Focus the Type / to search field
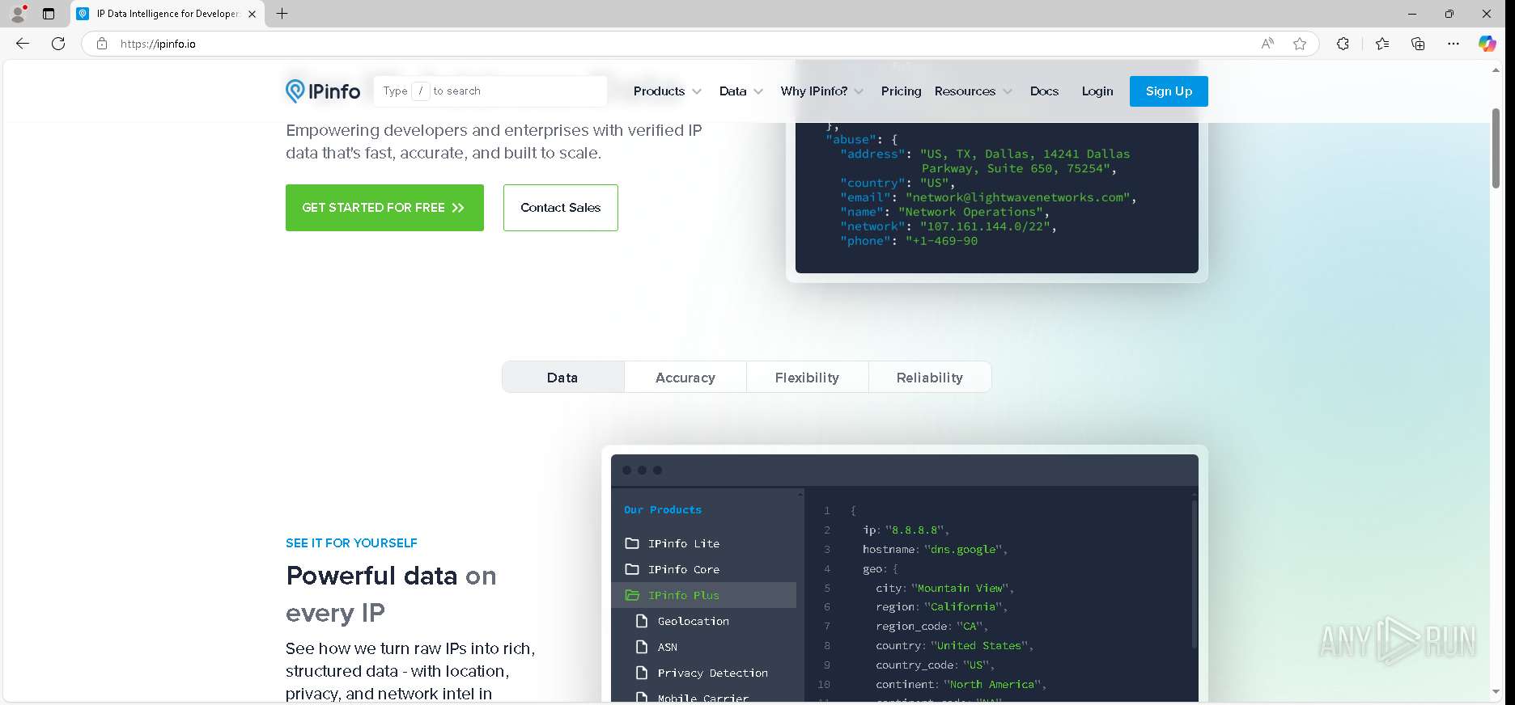1515x705 pixels. (490, 91)
